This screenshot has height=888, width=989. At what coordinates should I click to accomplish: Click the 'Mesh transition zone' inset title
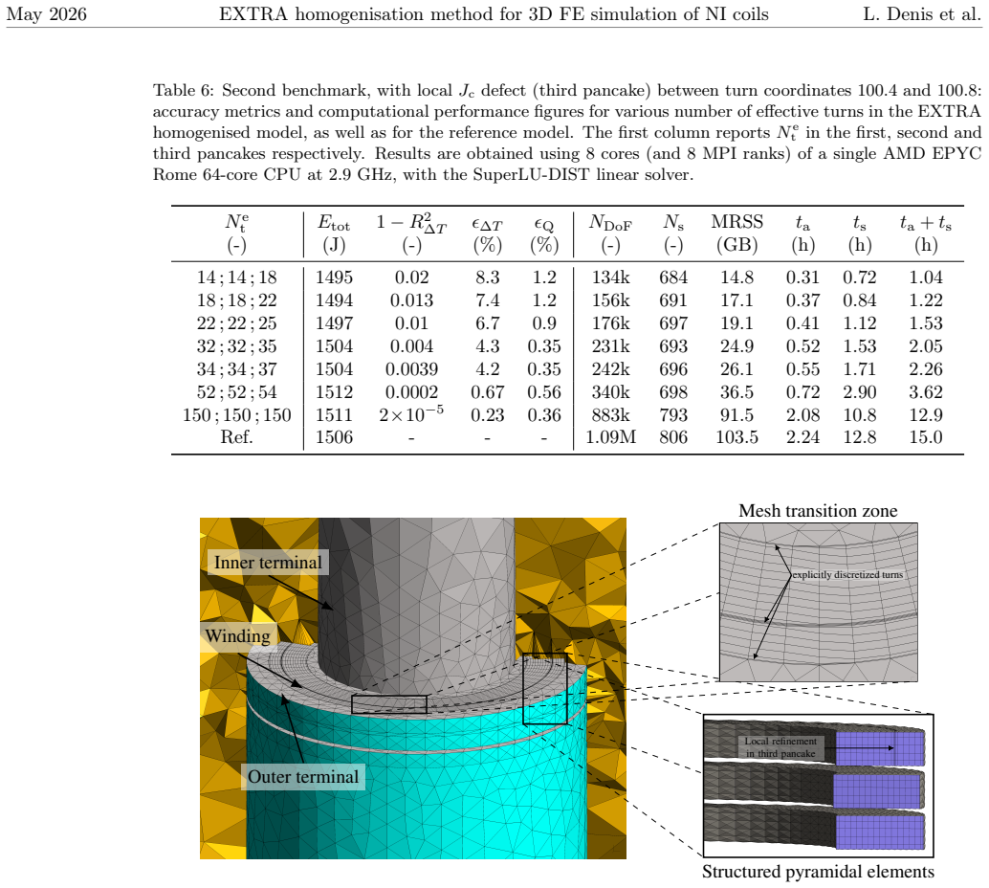(x=818, y=511)
